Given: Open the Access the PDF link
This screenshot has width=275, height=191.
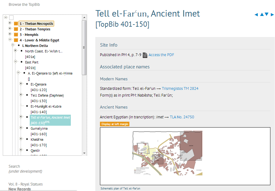Looking at the screenshot, I should tap(161, 55).
